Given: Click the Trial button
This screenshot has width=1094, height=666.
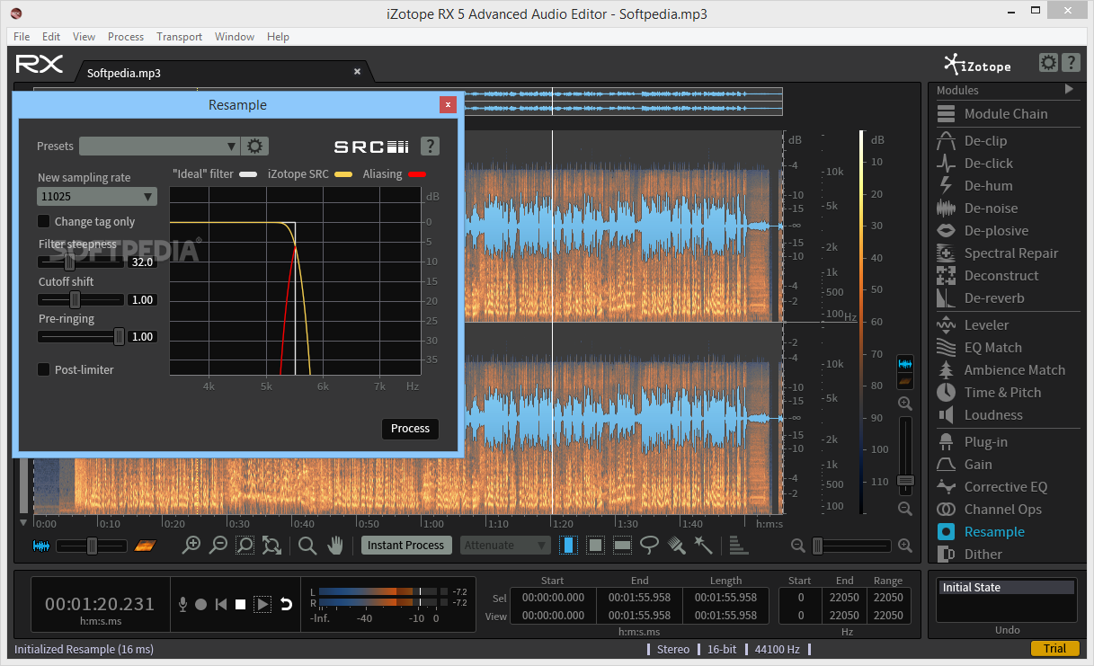Looking at the screenshot, I should click(x=1054, y=649).
